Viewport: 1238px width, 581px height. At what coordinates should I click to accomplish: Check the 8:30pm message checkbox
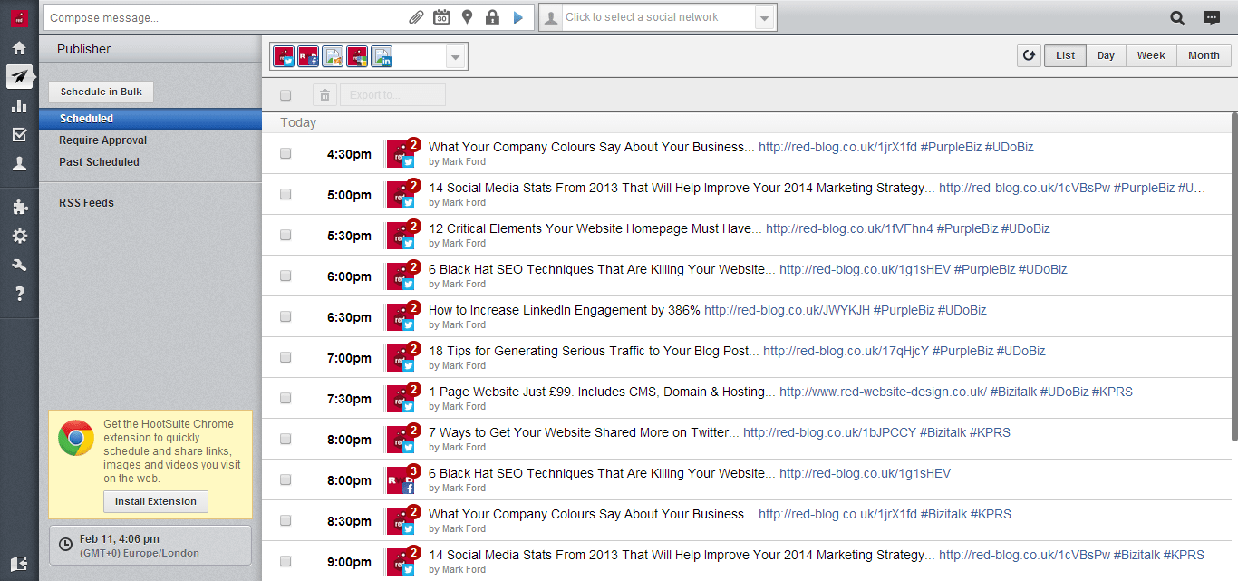point(285,521)
